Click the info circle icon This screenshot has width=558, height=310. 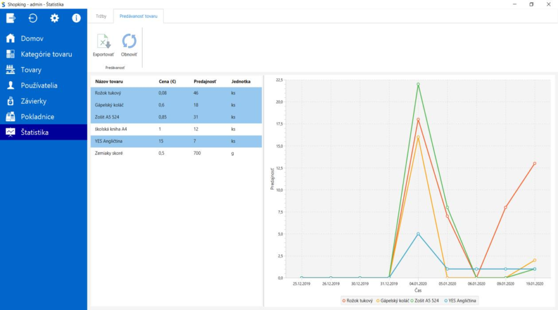click(76, 18)
